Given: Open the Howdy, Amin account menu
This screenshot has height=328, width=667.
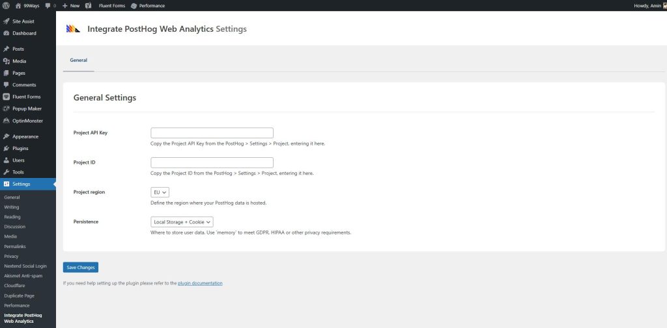Looking at the screenshot, I should point(650,5).
